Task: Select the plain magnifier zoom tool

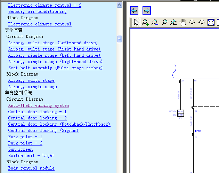Action: click(x=164, y=22)
